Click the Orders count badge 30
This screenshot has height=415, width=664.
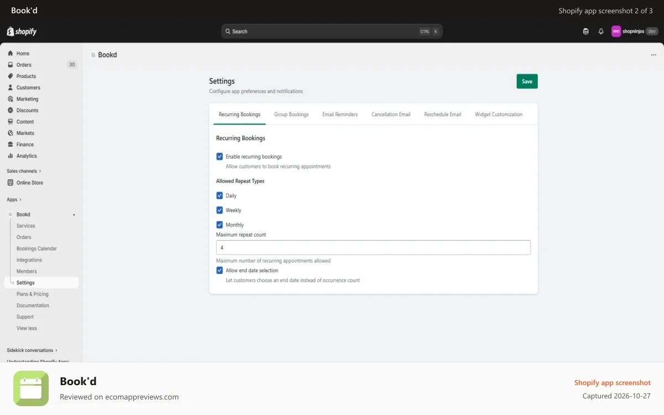(72, 65)
